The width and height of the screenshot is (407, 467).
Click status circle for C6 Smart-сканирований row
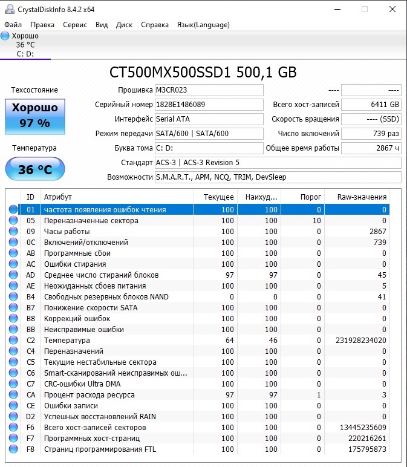point(13,373)
